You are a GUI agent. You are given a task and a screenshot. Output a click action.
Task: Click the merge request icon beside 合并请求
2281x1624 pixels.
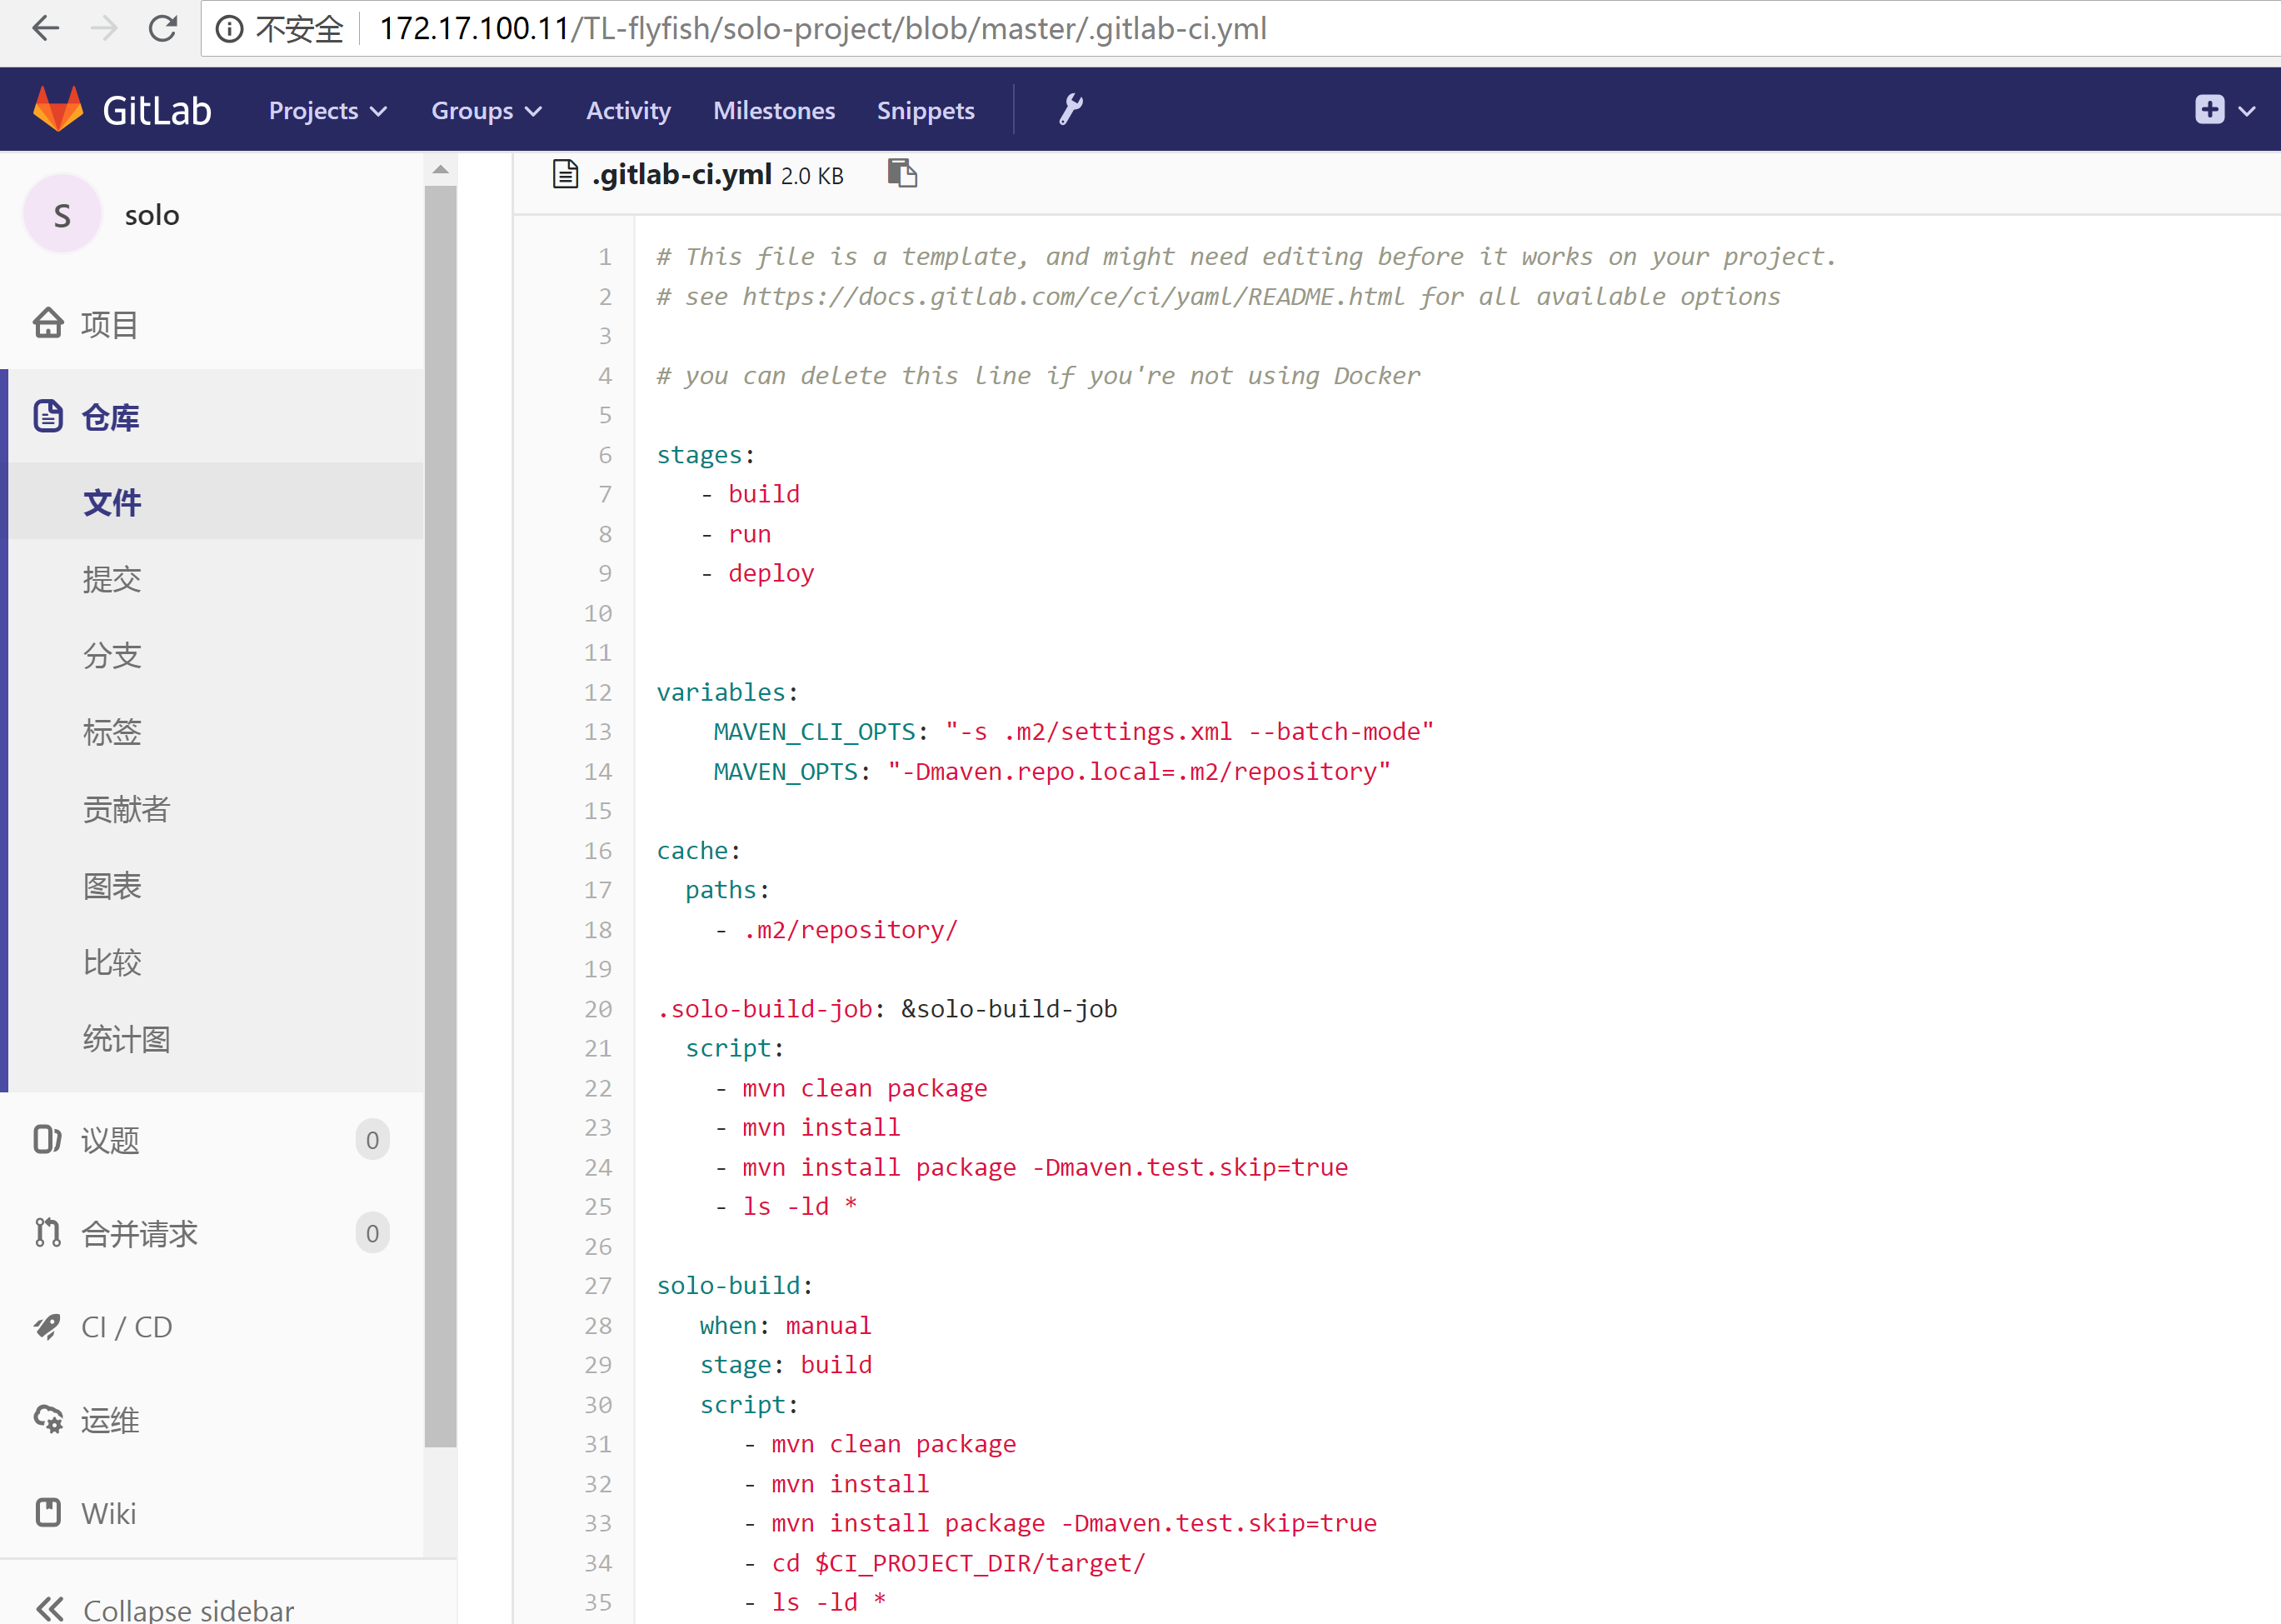pos(47,1232)
